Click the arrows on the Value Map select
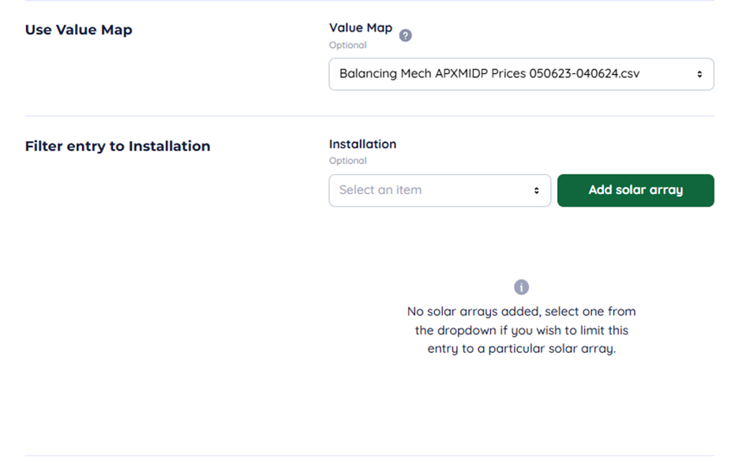The height and width of the screenshot is (463, 742). (x=699, y=74)
